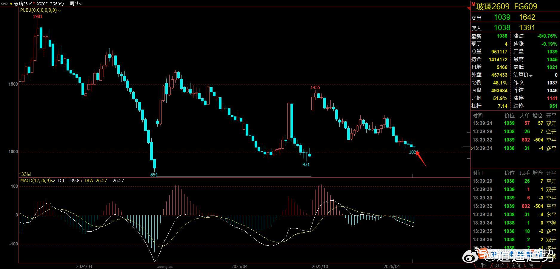Click the 昨结 value 1046
The width and height of the screenshot is (560, 269).
552,90
